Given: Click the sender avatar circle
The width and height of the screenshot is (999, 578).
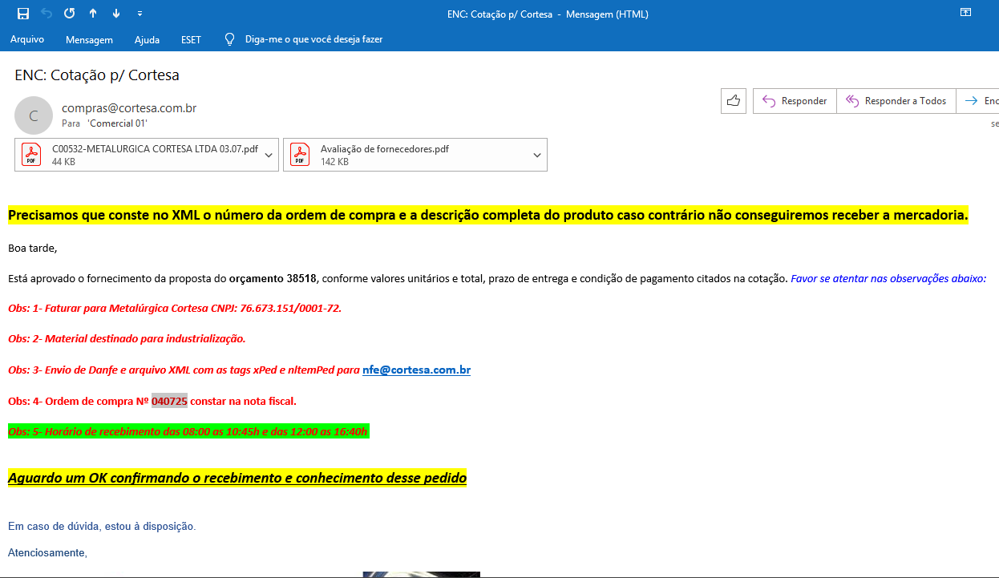Looking at the screenshot, I should tap(34, 115).
